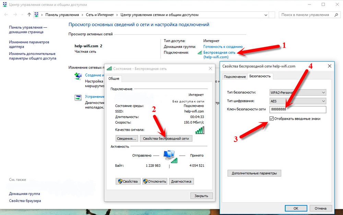Click OK in wireless properties dialog

(x=296, y=208)
